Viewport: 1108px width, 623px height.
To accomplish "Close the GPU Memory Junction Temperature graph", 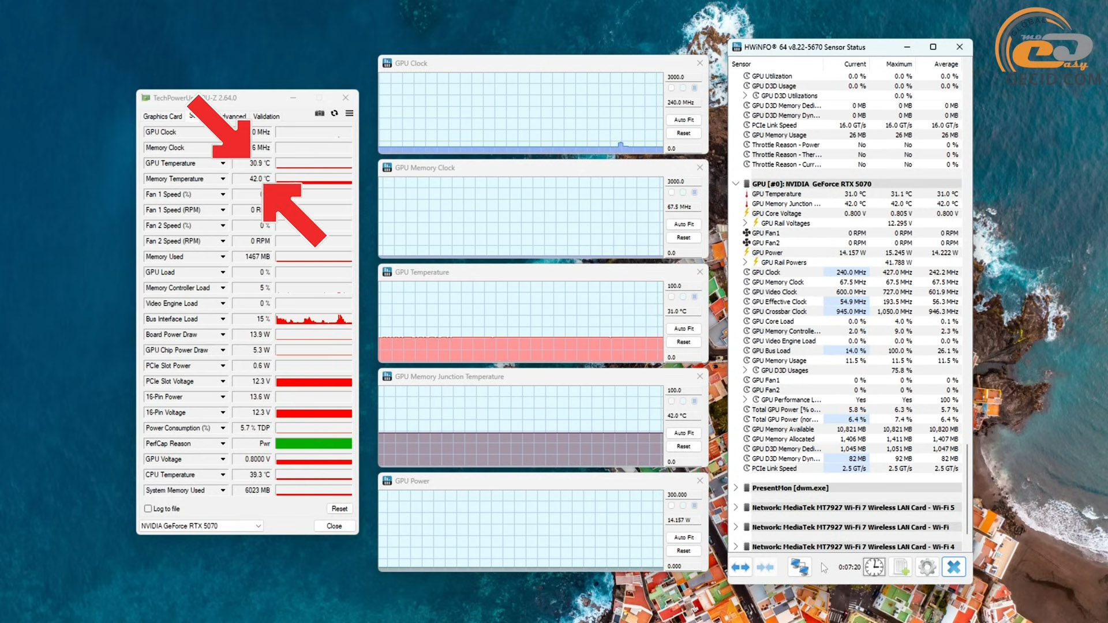I will [x=700, y=376].
